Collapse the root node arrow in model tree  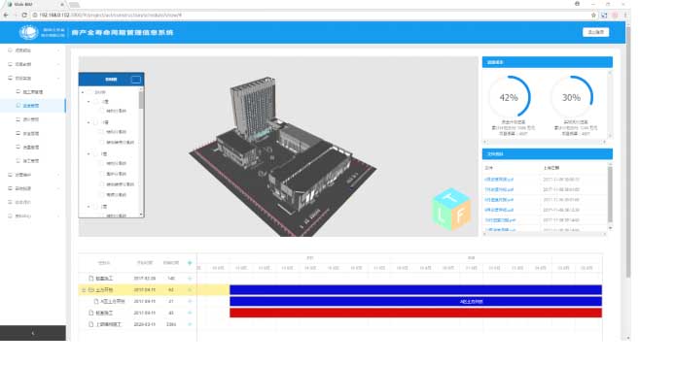pos(83,92)
